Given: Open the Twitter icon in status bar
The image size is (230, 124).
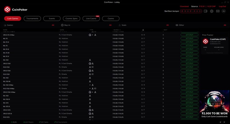Looking at the screenshot, I should (x=220, y=122).
